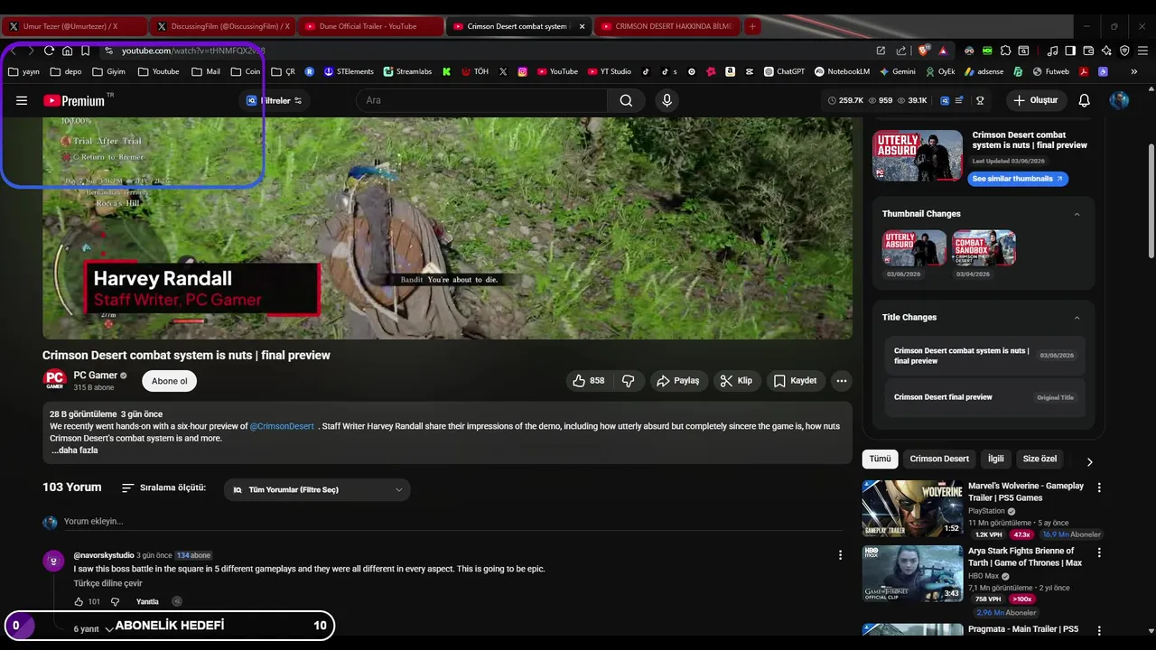
Task: Click the Oluştur create button
Action: 1035,100
